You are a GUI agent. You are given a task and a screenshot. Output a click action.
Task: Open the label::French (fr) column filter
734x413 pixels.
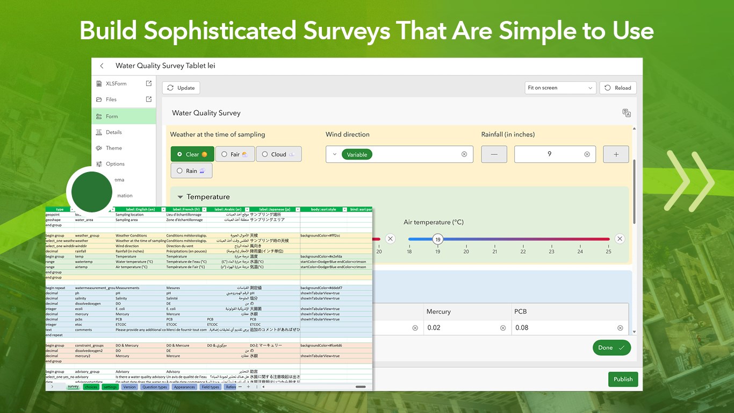tap(204, 209)
